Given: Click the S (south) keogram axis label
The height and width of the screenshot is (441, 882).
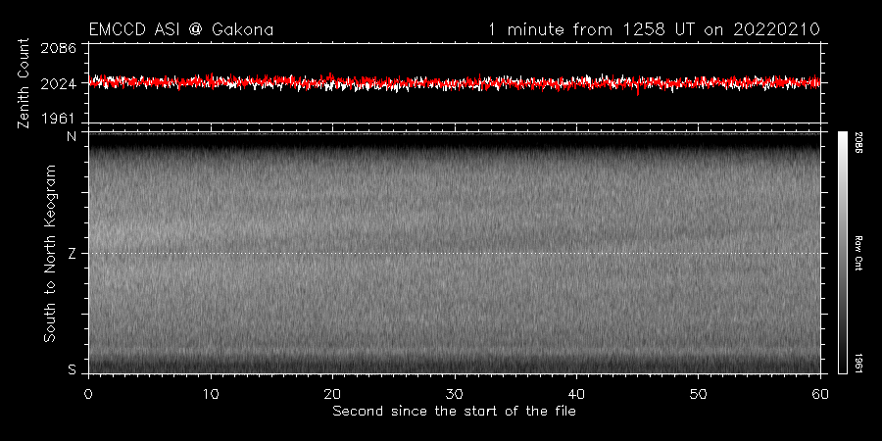Looking at the screenshot, I should [72, 370].
